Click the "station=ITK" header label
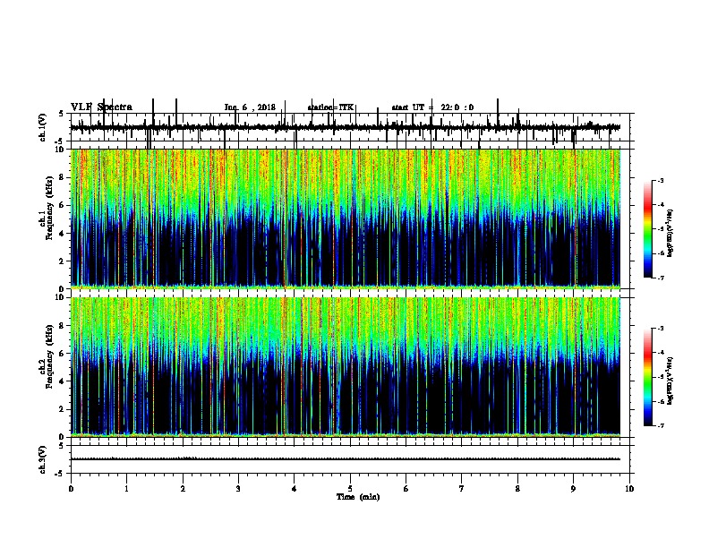This screenshot has height=548, width=709. pos(330,107)
